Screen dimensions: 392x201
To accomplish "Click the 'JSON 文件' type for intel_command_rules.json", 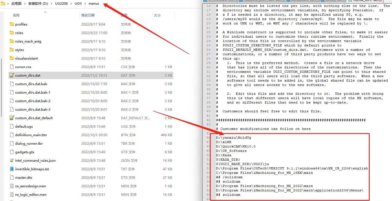I will [129, 160].
